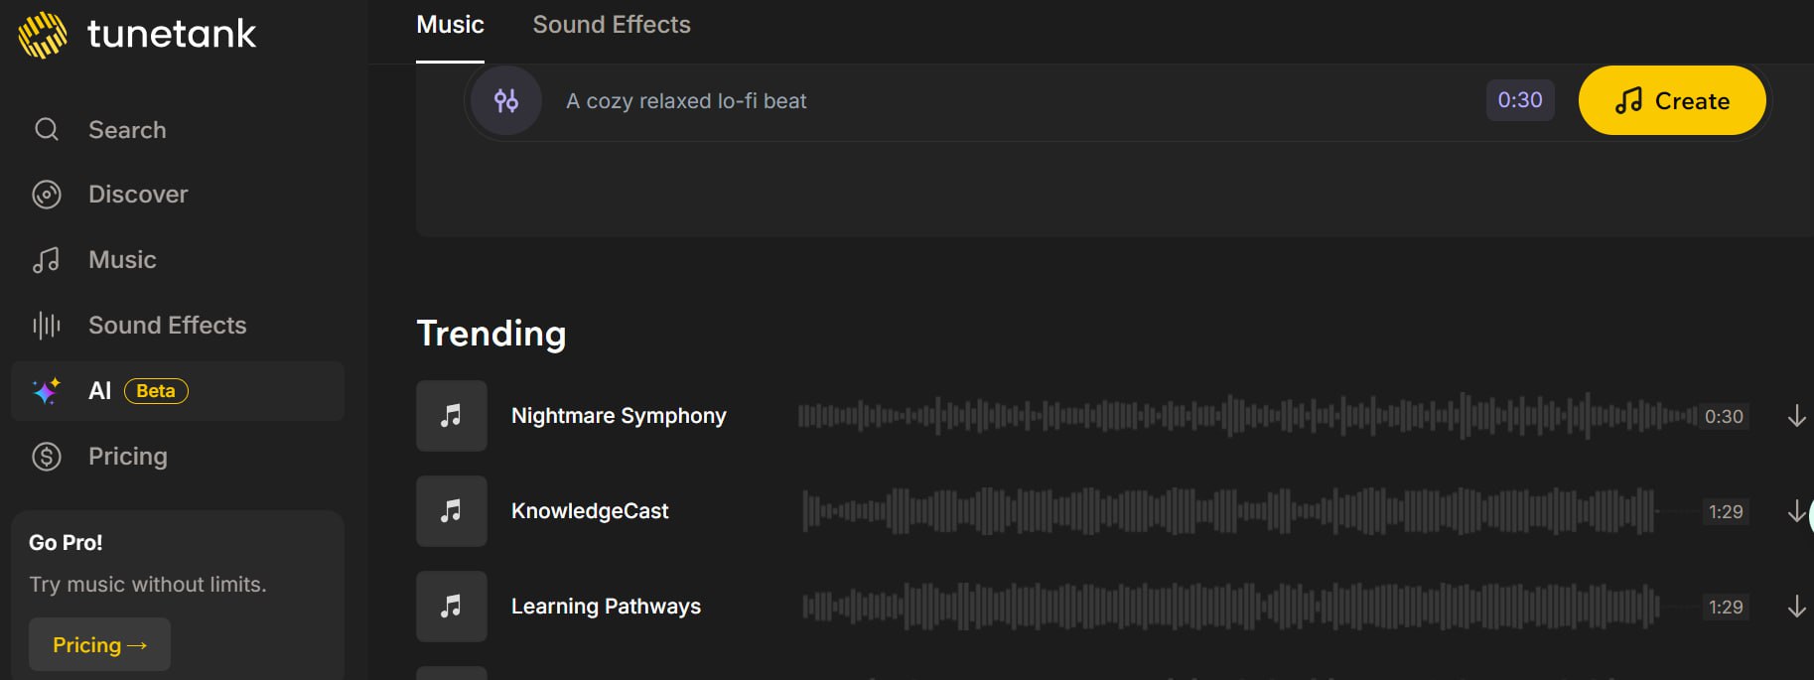The width and height of the screenshot is (1814, 680).
Task: Open Pricing from the sidebar menu
Action: pyautogui.click(x=127, y=457)
